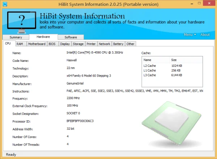Switch to the Summary tab
This screenshot has height=159, width=217.
pyautogui.click(x=16, y=37)
